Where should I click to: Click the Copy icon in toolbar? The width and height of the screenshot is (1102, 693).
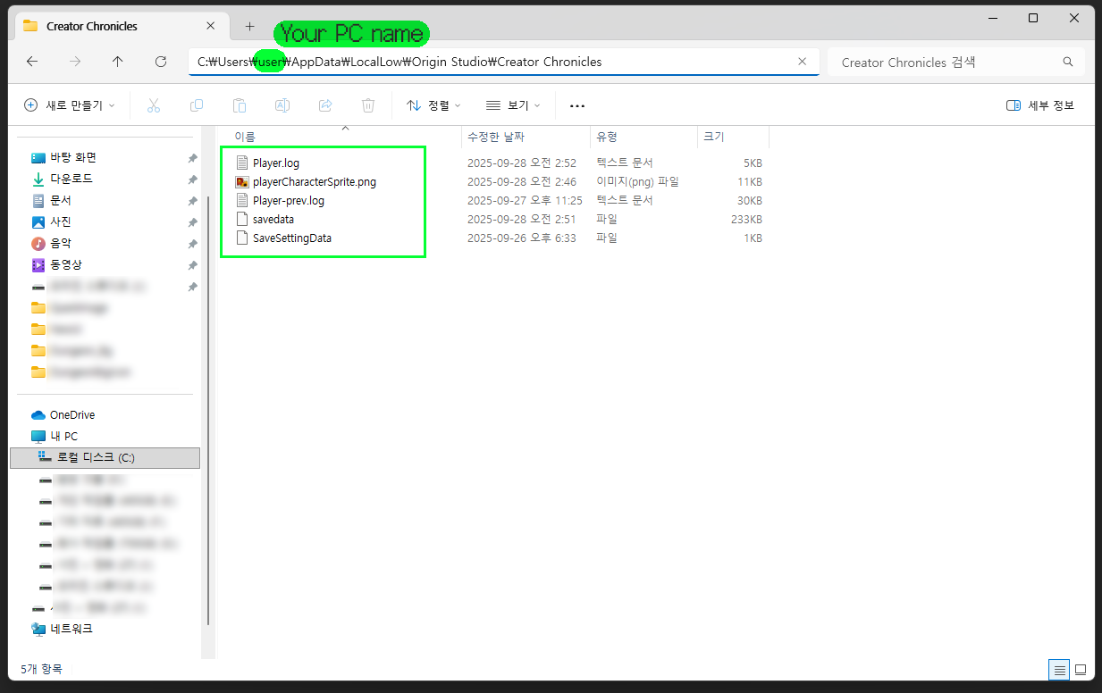click(x=196, y=105)
